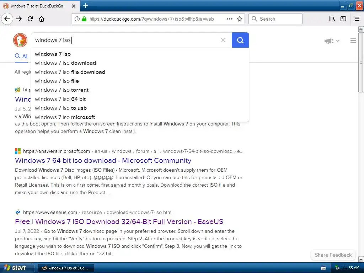Image resolution: width=364 pixels, height=273 pixels.
Task: Click the scrollbar up arrow
Action: (361, 29)
